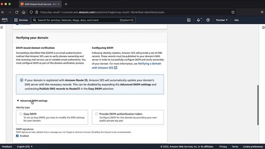Screen dimensions: 265x149
Task: Click the padlock site info icon
Action: click(36, 12)
